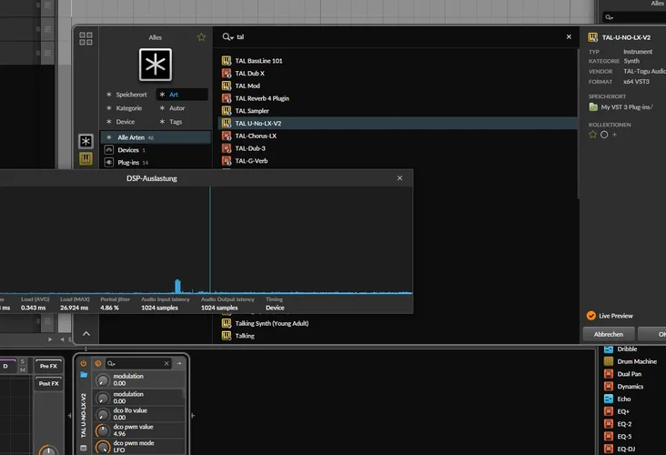Screen dimensions: 666x455
Task: Select the yellow piano instrument filter icon
Action: tap(86, 158)
